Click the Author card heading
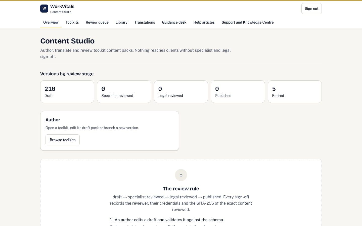The height and width of the screenshot is (226, 362). tap(53, 120)
